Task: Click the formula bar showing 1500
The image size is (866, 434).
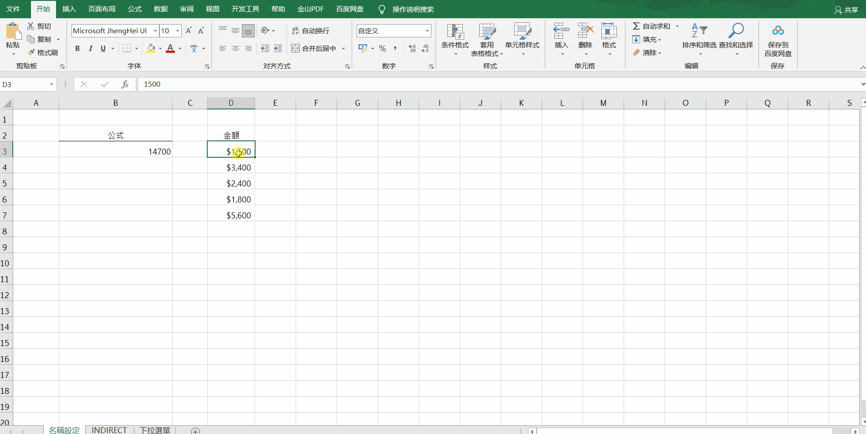Action: click(498, 84)
